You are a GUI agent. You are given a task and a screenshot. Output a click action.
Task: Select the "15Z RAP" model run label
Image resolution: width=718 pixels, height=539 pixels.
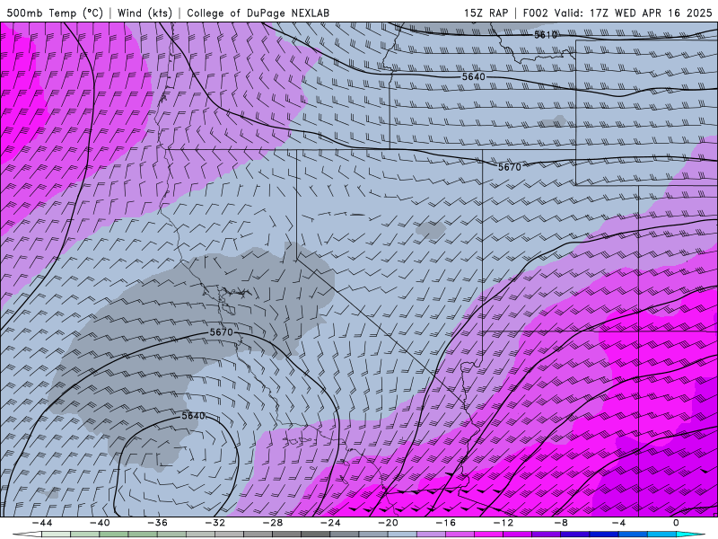(x=486, y=13)
